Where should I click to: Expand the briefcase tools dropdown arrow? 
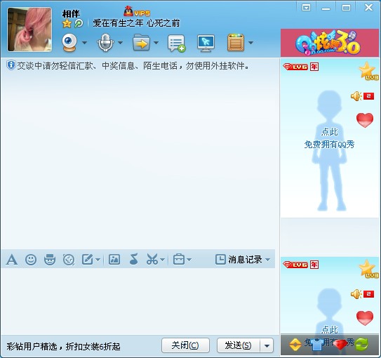pyautogui.click(x=189, y=260)
